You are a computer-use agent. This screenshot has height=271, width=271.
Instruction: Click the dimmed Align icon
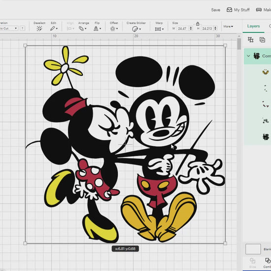pos(69,29)
